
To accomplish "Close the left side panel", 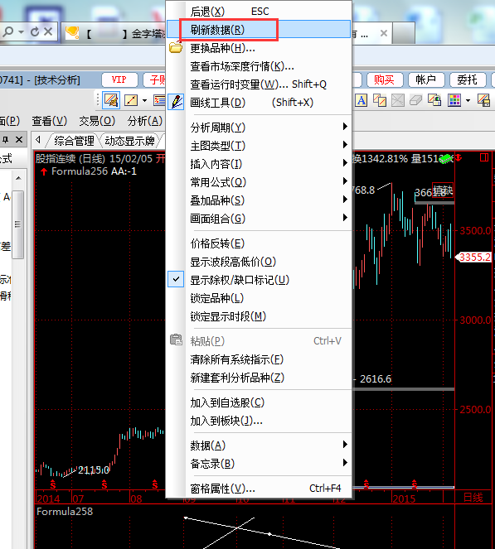I will pyautogui.click(x=19, y=140).
